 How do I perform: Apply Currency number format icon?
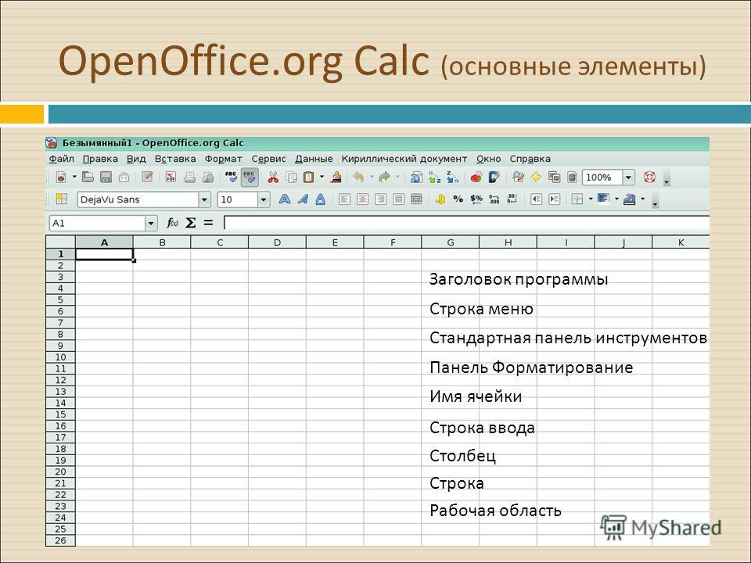tap(440, 199)
